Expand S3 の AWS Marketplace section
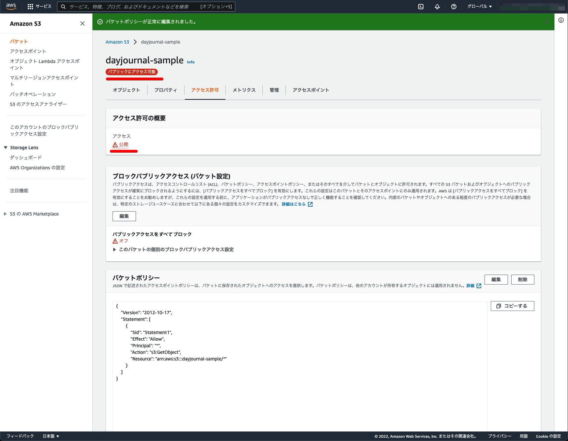This screenshot has width=568, height=441. point(5,214)
